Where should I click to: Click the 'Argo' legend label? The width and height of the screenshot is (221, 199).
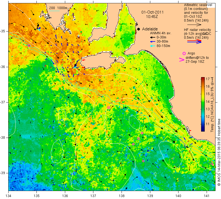191,53
